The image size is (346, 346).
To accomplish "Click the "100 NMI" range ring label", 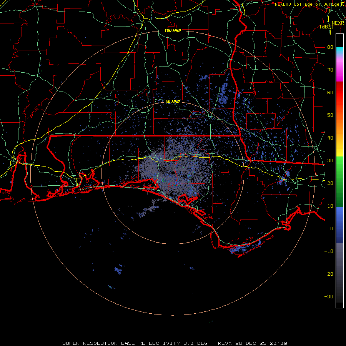I will pos(173,30).
